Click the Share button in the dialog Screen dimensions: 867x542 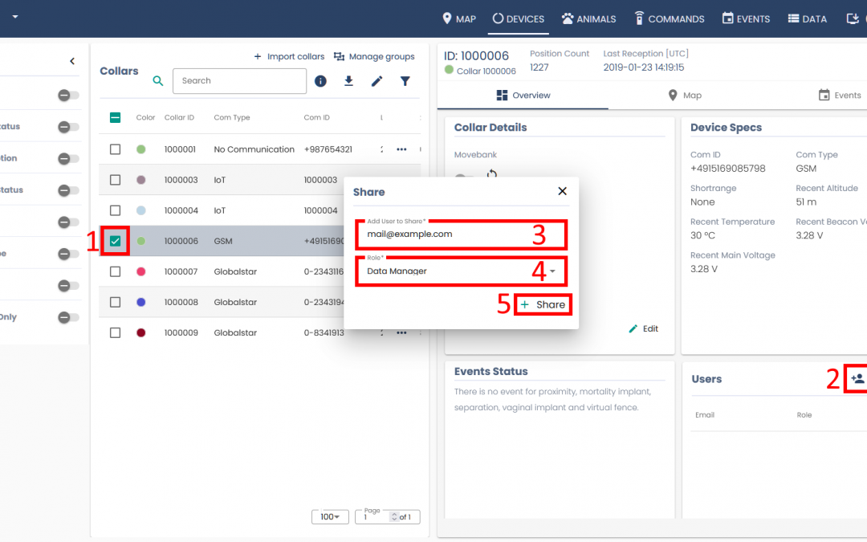point(543,305)
